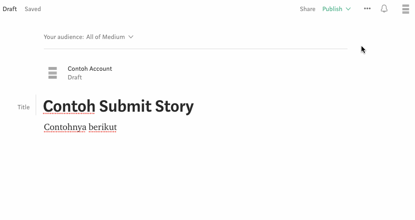Image resolution: width=415 pixels, height=220 pixels.
Task: Click the word Contoh in the title
Action: click(69, 106)
